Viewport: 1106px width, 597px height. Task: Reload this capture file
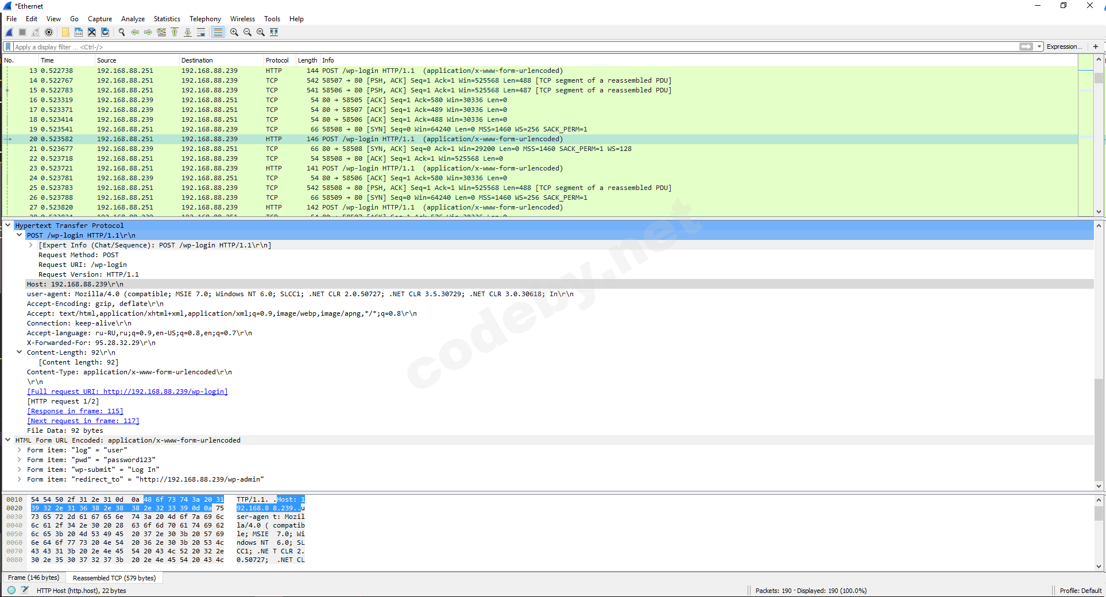pos(105,32)
